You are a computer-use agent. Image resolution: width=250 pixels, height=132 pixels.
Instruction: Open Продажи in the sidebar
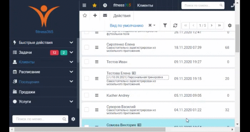27,92
